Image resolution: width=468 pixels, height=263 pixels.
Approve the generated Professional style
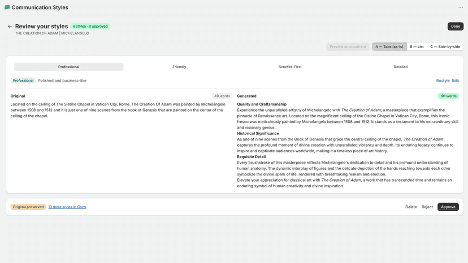coord(448,207)
